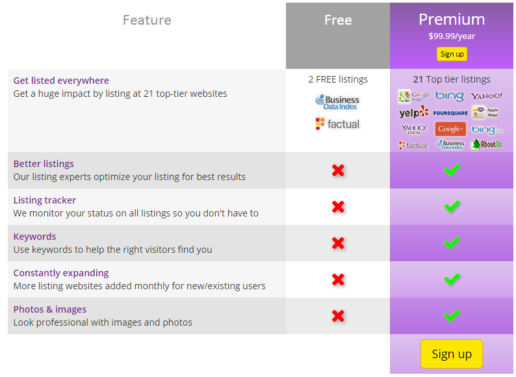Click the top bing logo in Premium

click(x=450, y=96)
